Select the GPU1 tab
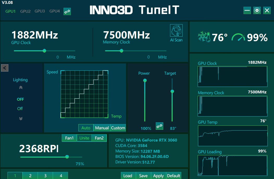Screen dimensions: 274x179 click(x=10, y=11)
